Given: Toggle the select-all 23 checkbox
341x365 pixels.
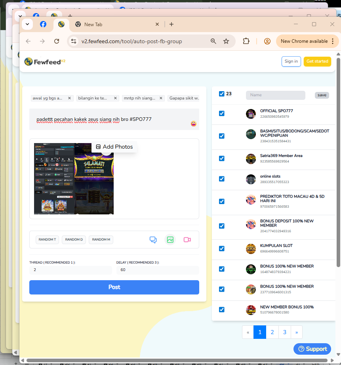Looking at the screenshot, I should pos(222,94).
